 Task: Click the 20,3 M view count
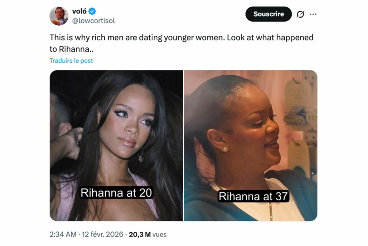tap(140, 234)
